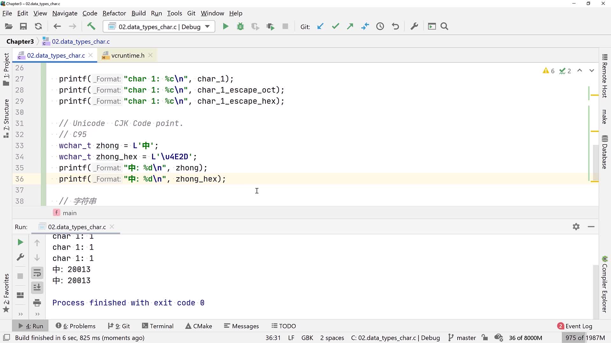Open Git history clock icon

pos(380,27)
